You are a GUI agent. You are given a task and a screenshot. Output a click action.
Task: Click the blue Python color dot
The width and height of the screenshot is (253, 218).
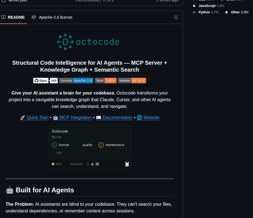pos(194,12)
